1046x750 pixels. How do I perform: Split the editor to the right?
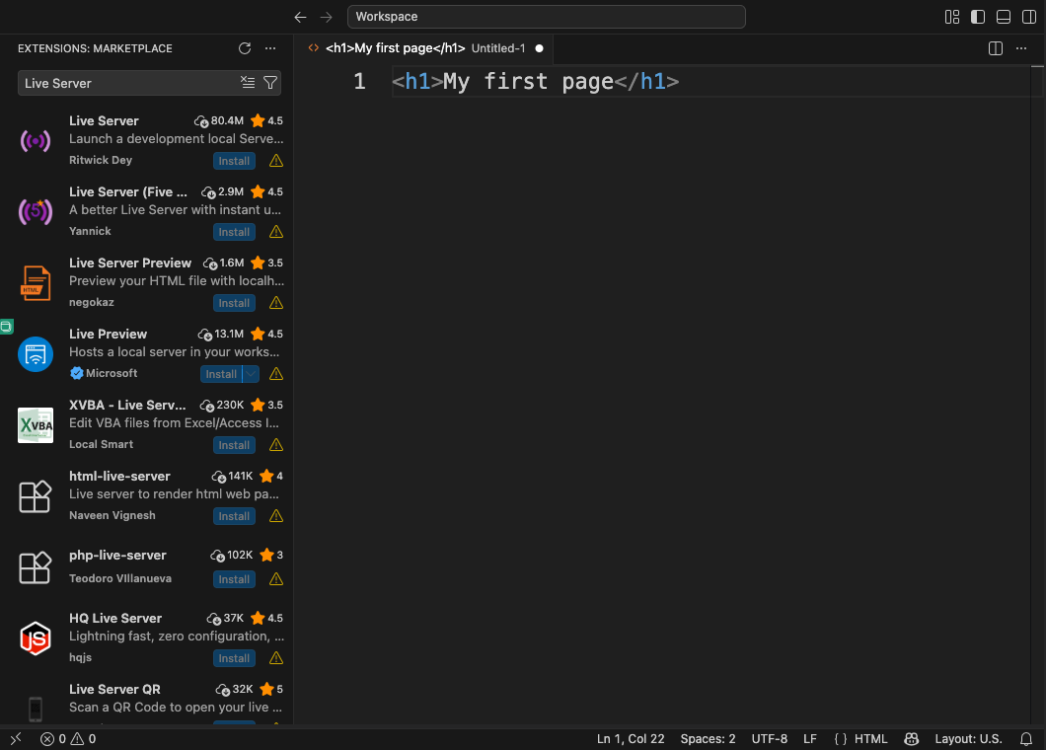pyautogui.click(x=996, y=48)
